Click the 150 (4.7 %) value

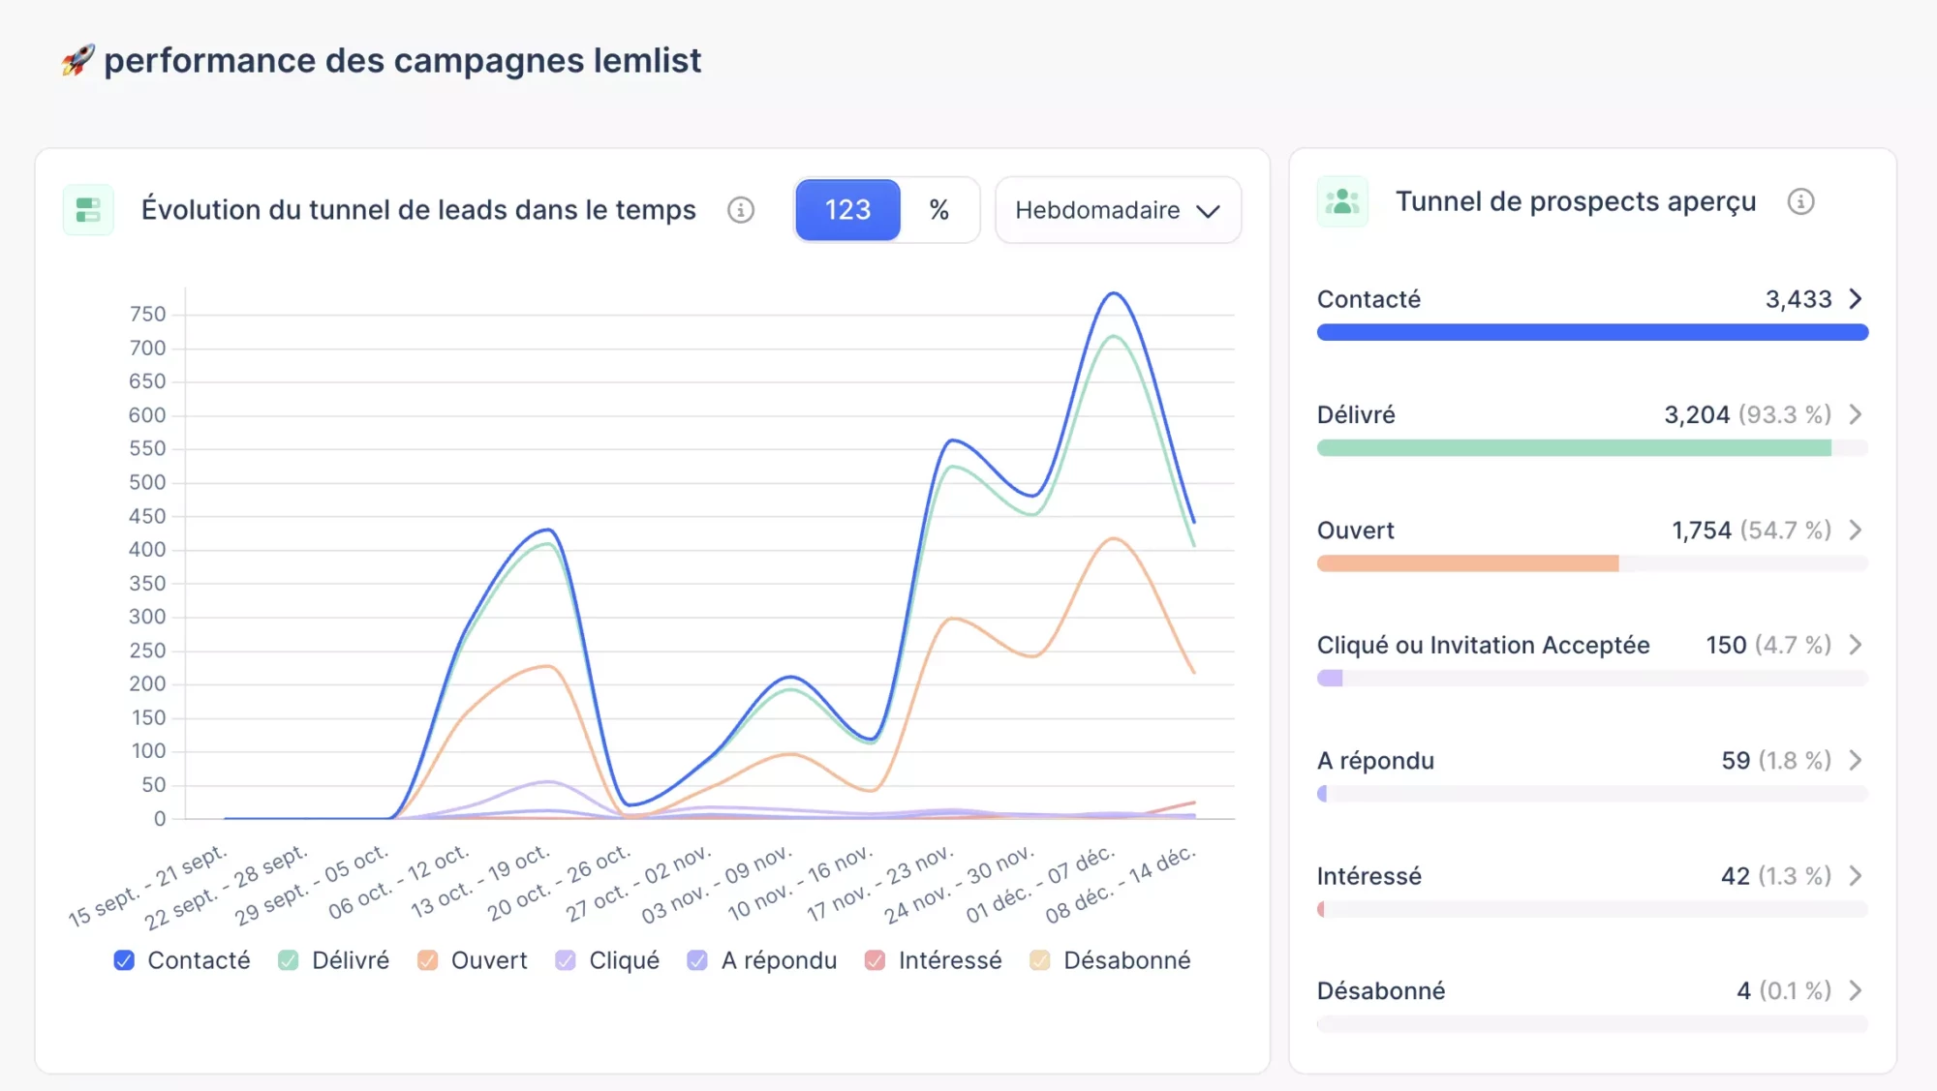(1768, 645)
